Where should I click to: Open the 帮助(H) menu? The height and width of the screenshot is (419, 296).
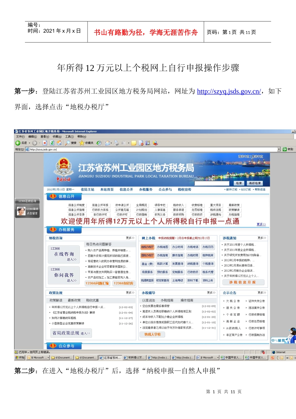click(82, 137)
